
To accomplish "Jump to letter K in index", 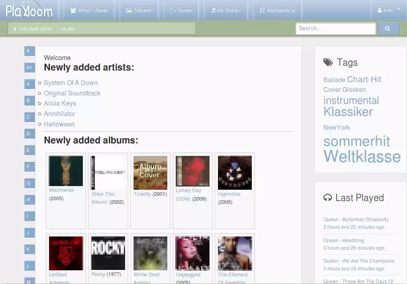I will pyautogui.click(x=30, y=249).
